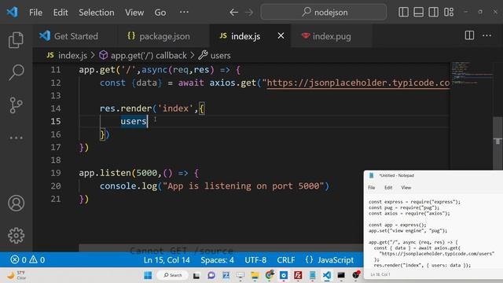
Task: Open the Selection menu
Action: tap(96, 13)
